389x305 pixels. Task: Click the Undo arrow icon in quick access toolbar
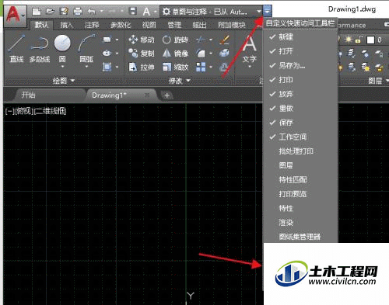(91, 12)
